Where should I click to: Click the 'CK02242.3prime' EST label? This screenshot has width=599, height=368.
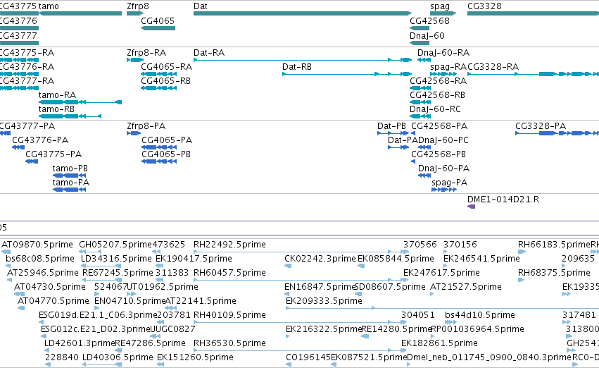(320, 259)
